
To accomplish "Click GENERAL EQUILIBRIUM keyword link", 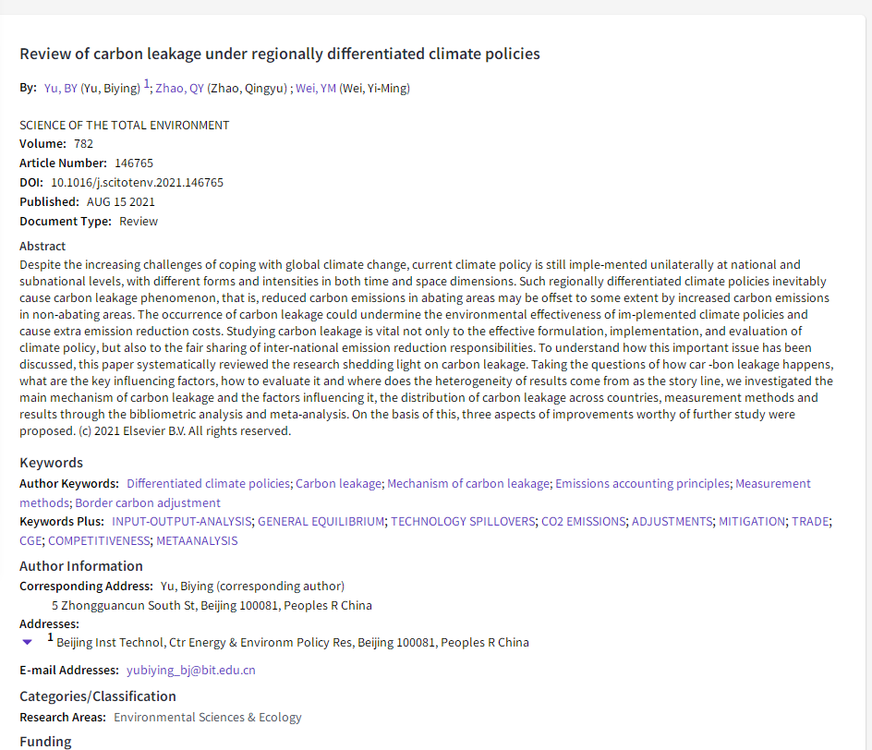I will tap(321, 522).
